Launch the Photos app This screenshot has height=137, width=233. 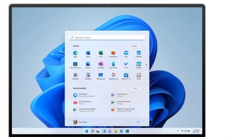point(88,65)
